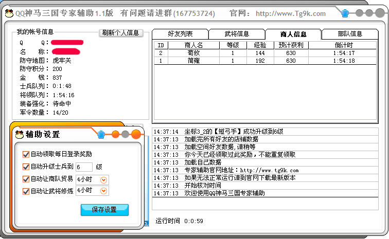Click 刷新个人信息 button
The height and width of the screenshot is (239, 389).
tap(121, 33)
